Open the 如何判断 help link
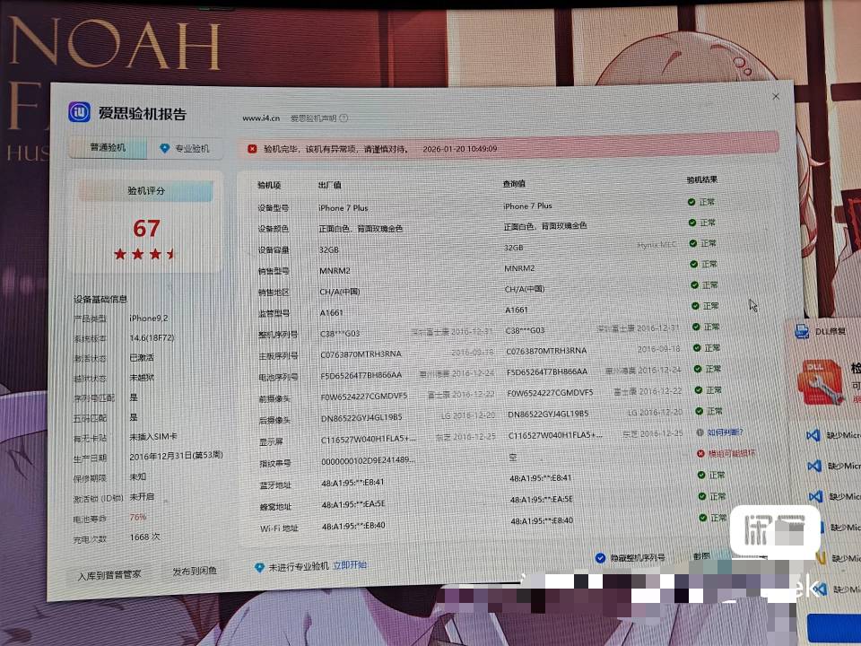 (x=723, y=432)
